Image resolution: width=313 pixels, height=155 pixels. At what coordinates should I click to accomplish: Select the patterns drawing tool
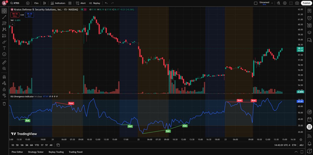[4, 29]
